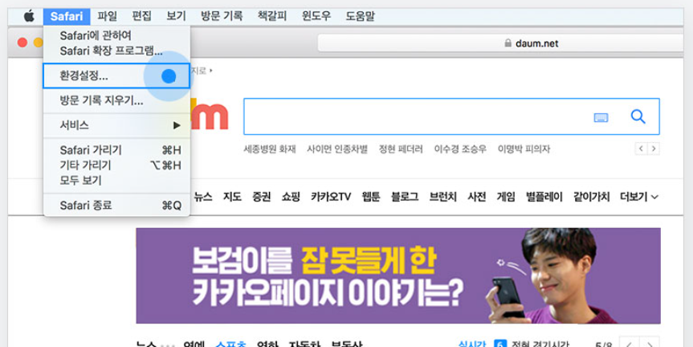This screenshot has height=347, width=693.
Task: Click the 정현 페더러 link
Action: pos(401,149)
